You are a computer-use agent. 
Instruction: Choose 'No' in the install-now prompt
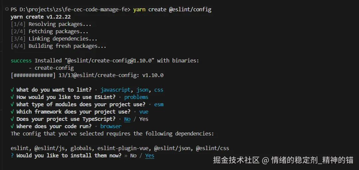click(x=133, y=155)
